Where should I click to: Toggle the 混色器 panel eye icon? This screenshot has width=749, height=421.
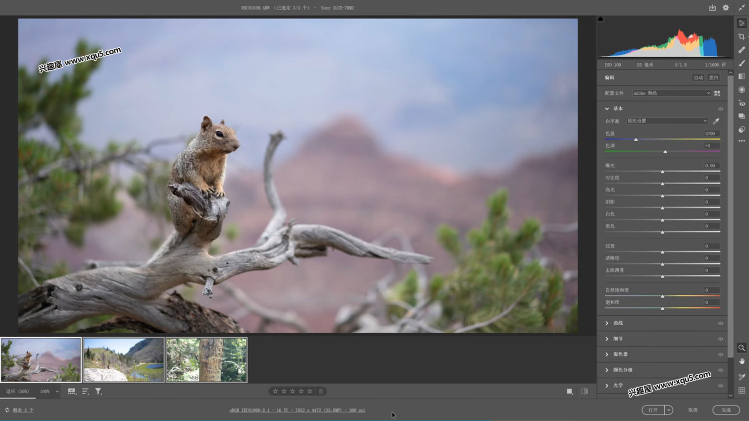[721, 355]
